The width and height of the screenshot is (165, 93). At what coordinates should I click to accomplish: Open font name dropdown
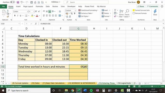pos(27,11)
